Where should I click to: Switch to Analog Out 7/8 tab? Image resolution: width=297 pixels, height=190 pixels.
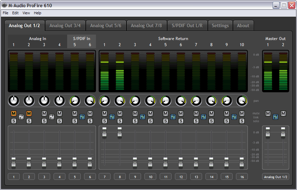[146, 25]
